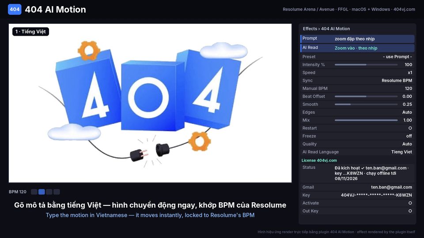Click the third beat indicator square
The width and height of the screenshot is (424, 238).
[x=49, y=192]
